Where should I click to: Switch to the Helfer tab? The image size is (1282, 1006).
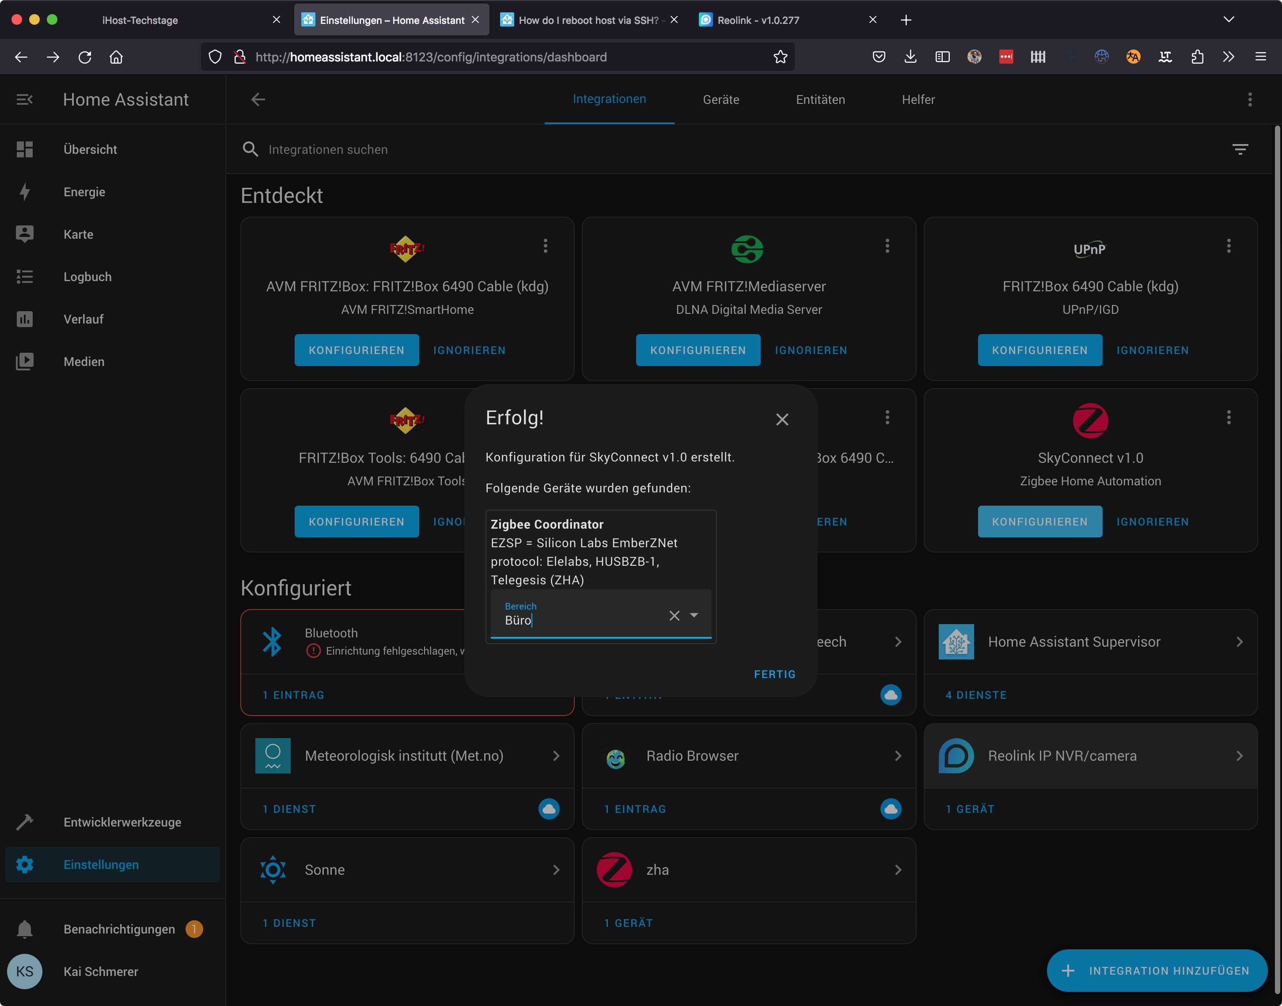918,99
